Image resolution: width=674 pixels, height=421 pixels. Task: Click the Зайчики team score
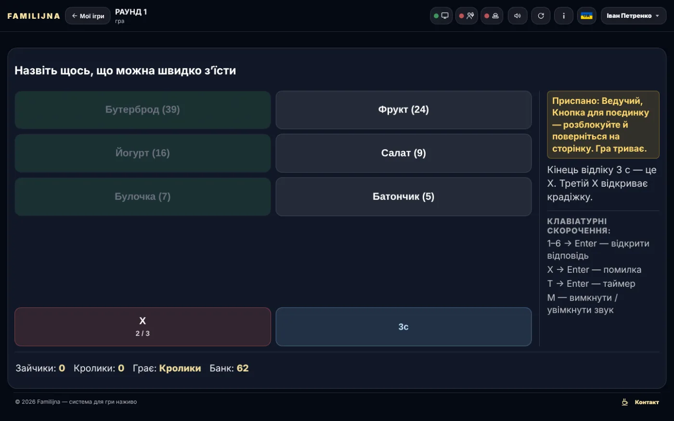[40, 368]
